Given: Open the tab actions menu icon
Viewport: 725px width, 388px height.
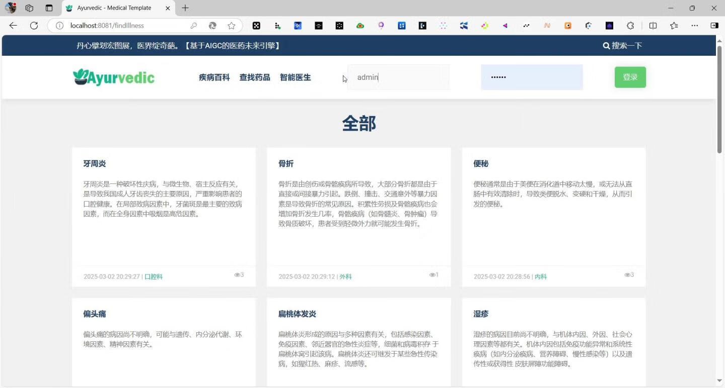Looking at the screenshot, I should [49, 8].
